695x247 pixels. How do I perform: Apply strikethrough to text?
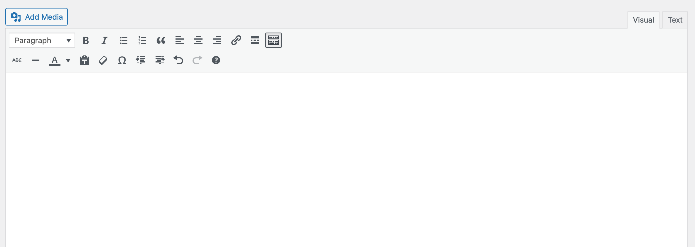(17, 60)
